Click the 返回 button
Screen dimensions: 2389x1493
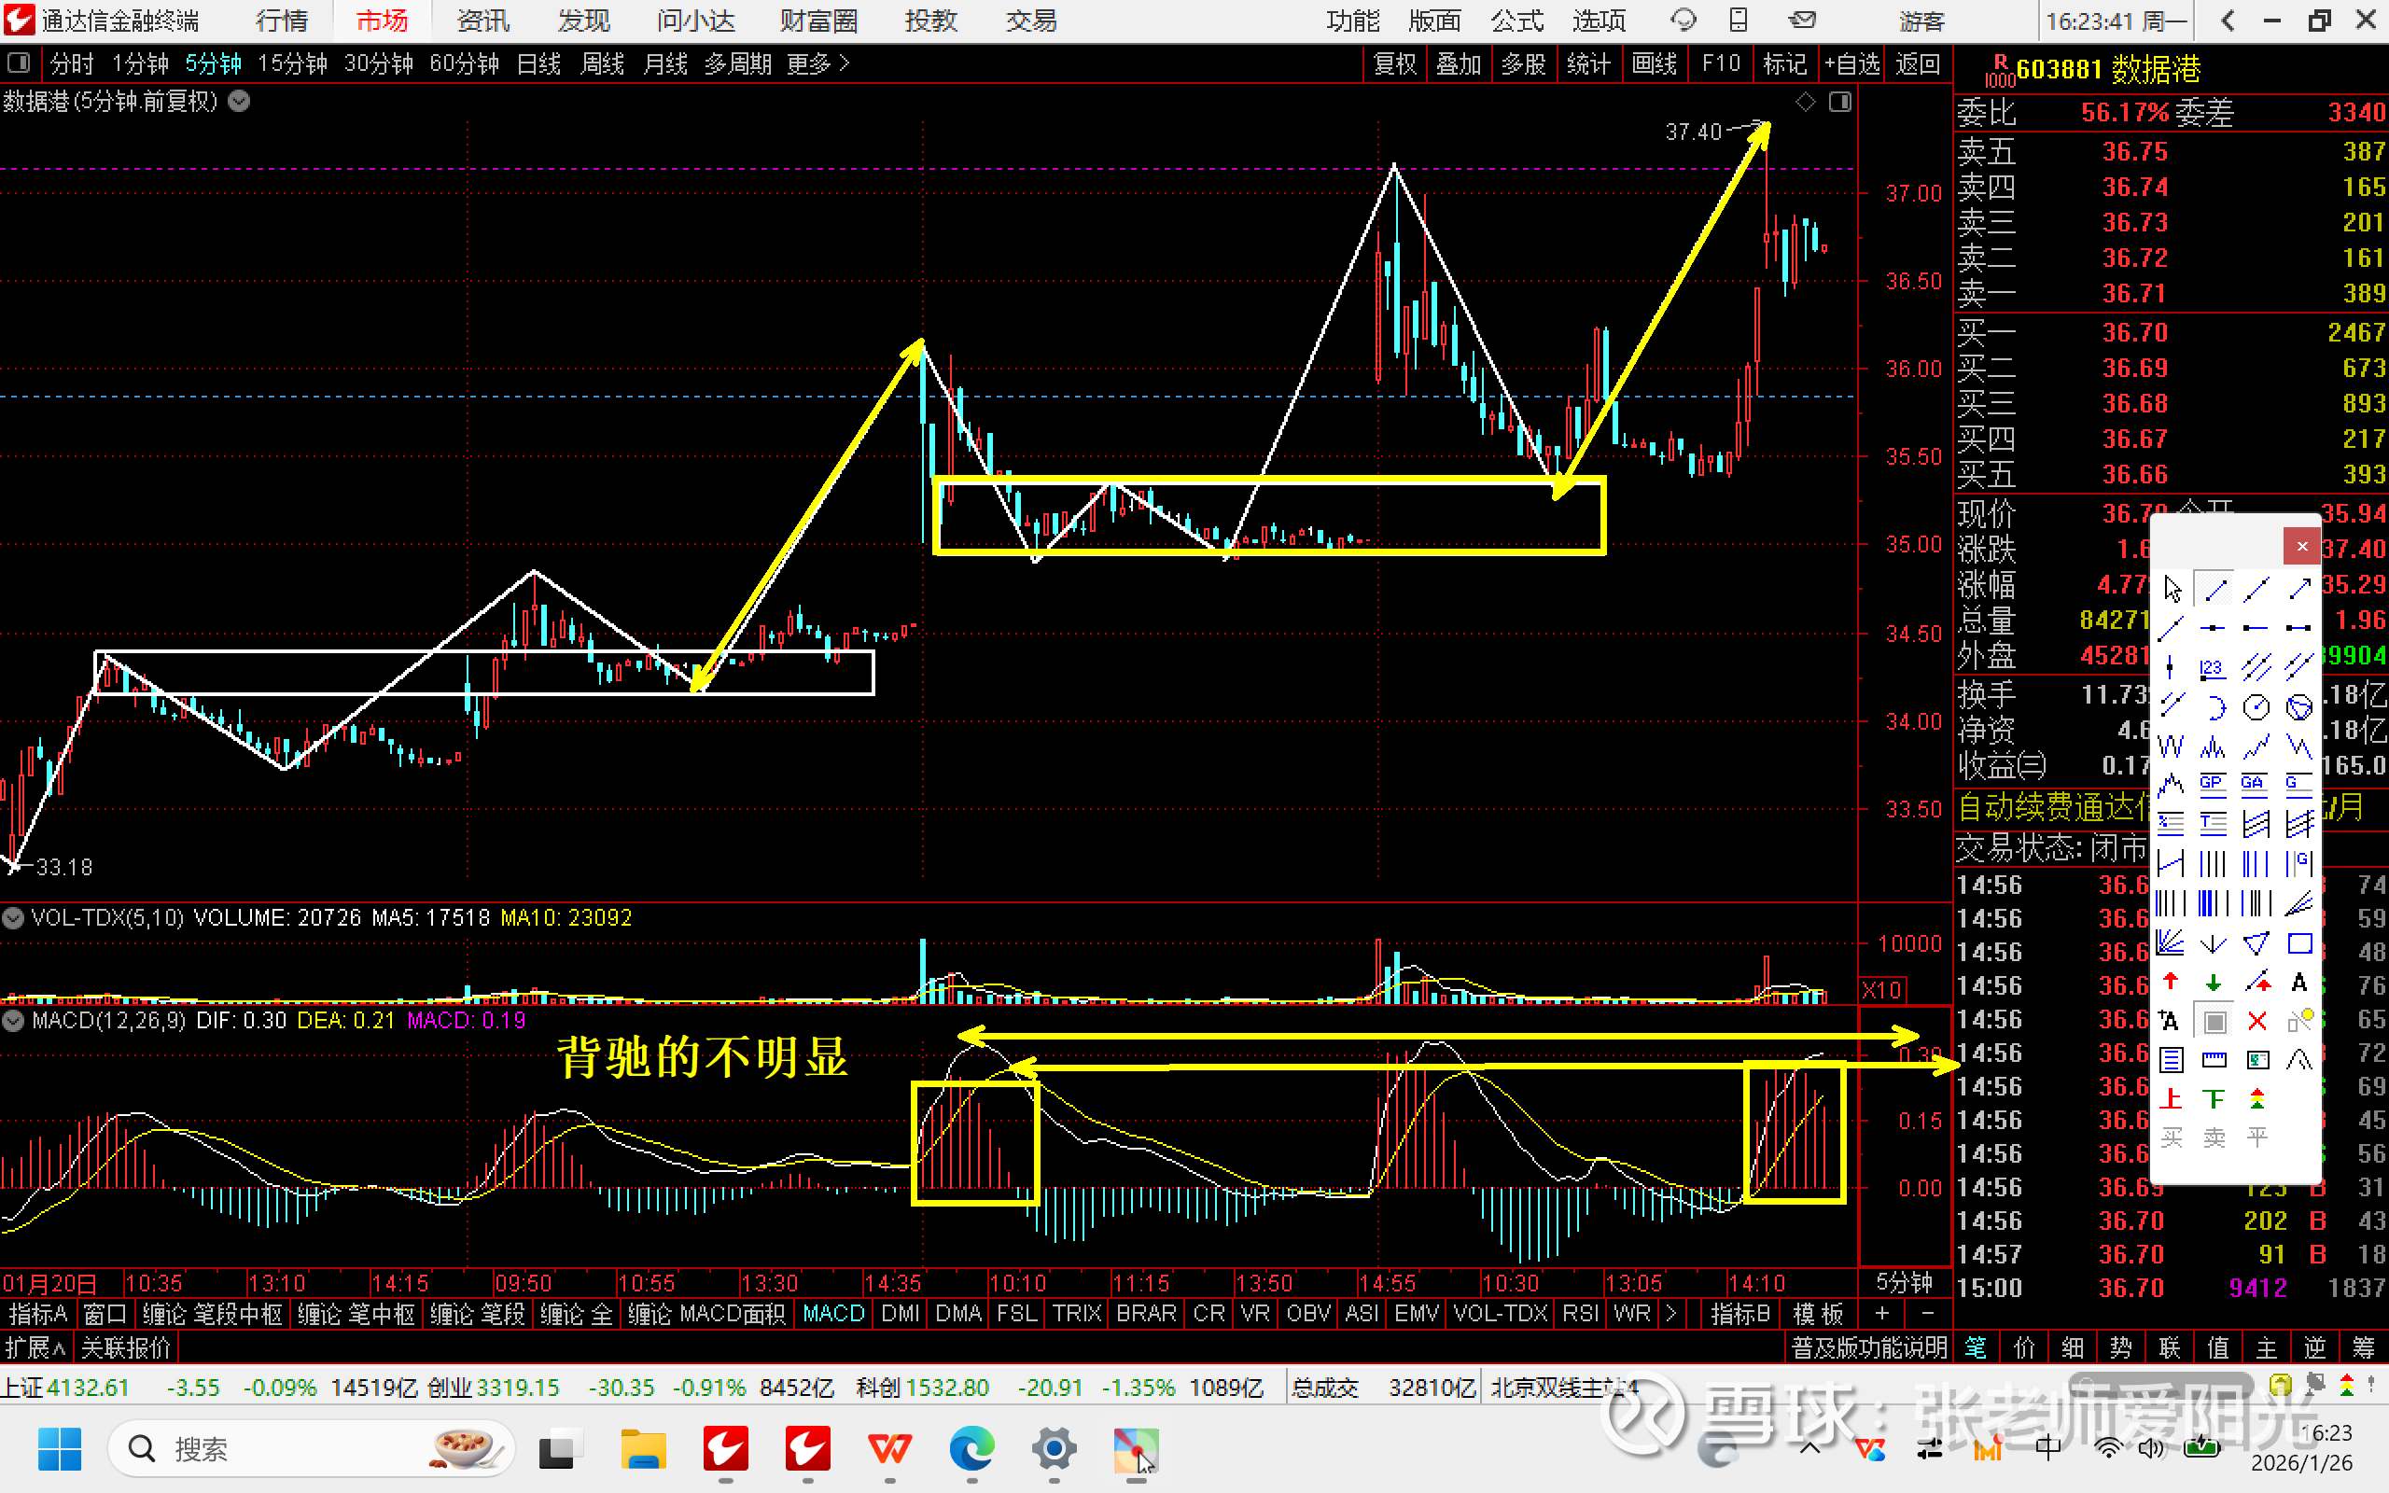coord(1918,64)
